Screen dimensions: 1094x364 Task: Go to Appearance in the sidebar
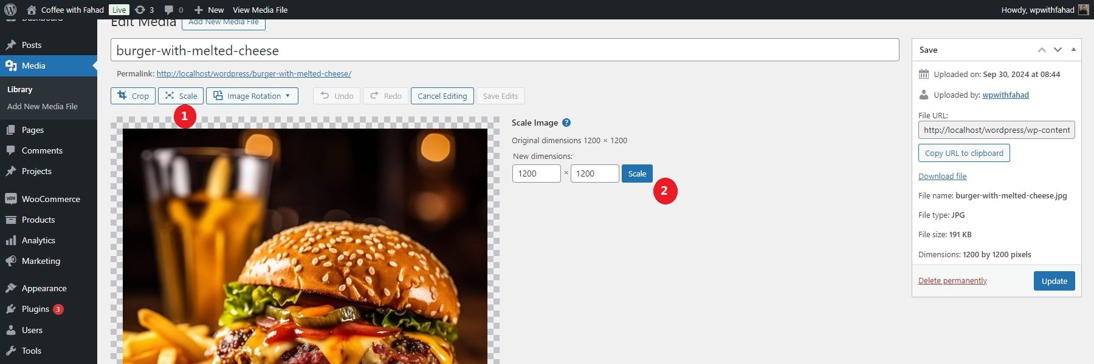pyautogui.click(x=44, y=288)
